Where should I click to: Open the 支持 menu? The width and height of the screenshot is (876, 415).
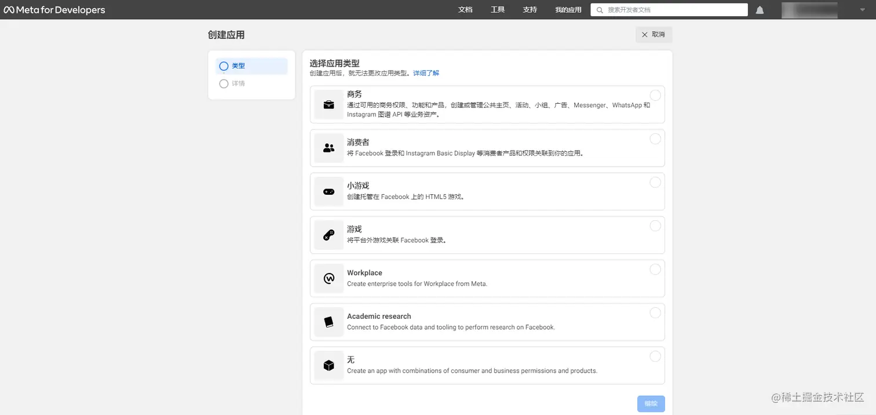pyautogui.click(x=530, y=10)
